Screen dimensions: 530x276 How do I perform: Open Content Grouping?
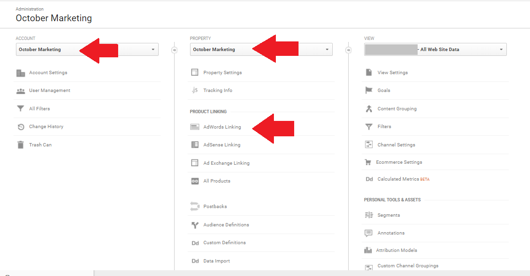click(397, 109)
